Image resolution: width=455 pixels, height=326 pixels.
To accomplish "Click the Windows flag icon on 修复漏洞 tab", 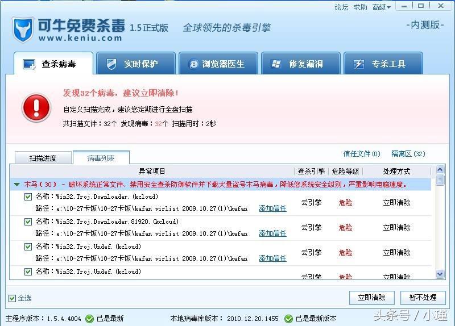I will (x=276, y=64).
